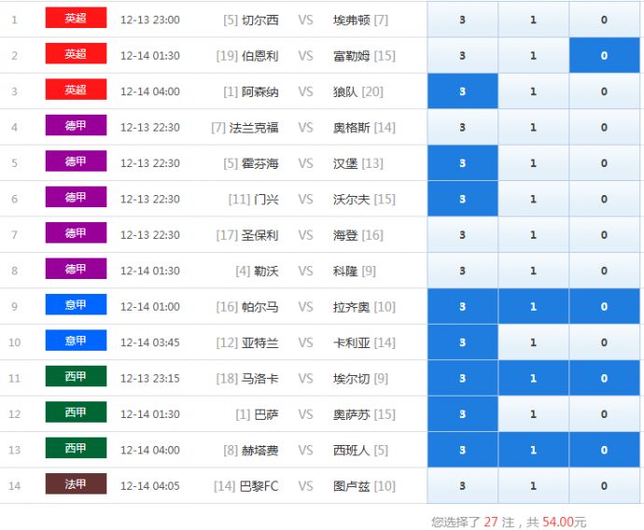This screenshot has width=644, height=530.
Task: Toggle off draw (1) for 帕尔马 vs 拉齐奥
Action: [533, 307]
